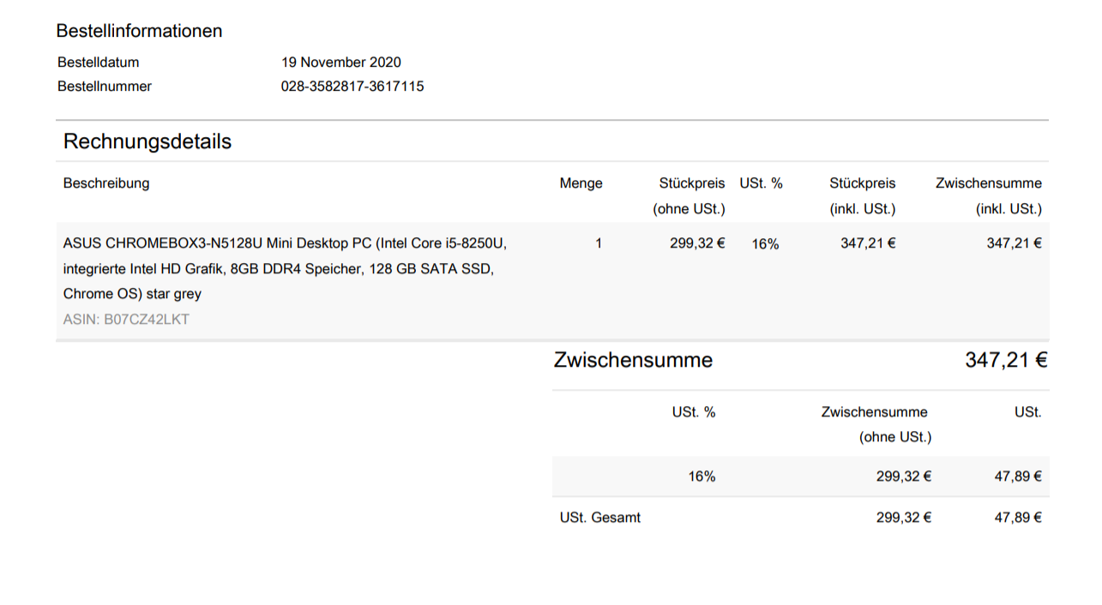
Task: Click the large bold 347,21 € total
Action: coord(1006,360)
